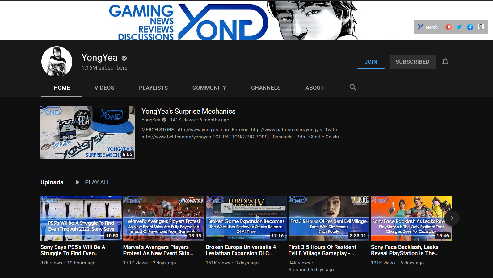Click the notification bell icon
Image resolution: width=493 pixels, height=278 pixels.
(x=445, y=62)
